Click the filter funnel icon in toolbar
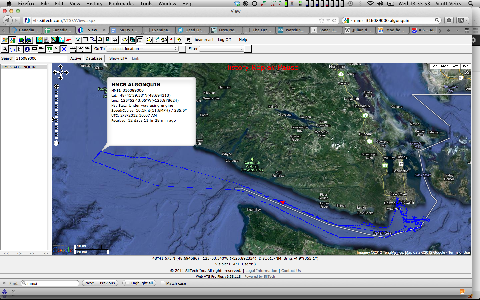The height and width of the screenshot is (300, 480). pyautogui.click(x=78, y=40)
